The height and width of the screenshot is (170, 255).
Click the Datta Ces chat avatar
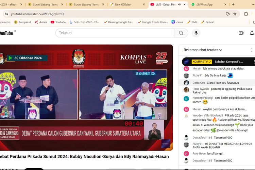pyautogui.click(x=186, y=83)
